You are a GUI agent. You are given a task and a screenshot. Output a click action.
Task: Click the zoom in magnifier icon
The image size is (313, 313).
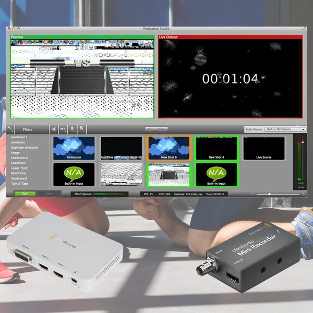303,194
